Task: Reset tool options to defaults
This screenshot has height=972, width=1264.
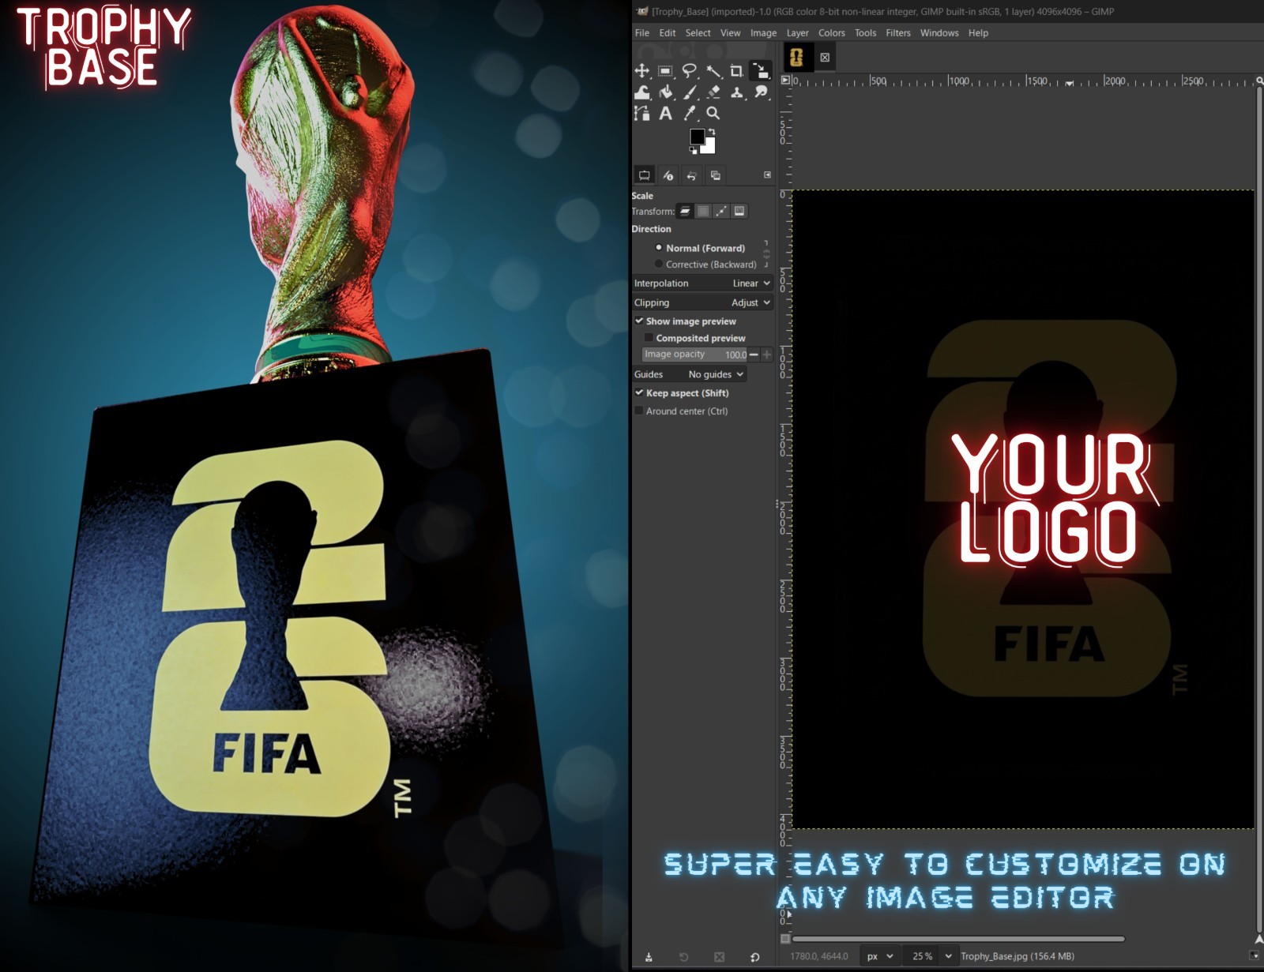Action: click(x=754, y=957)
